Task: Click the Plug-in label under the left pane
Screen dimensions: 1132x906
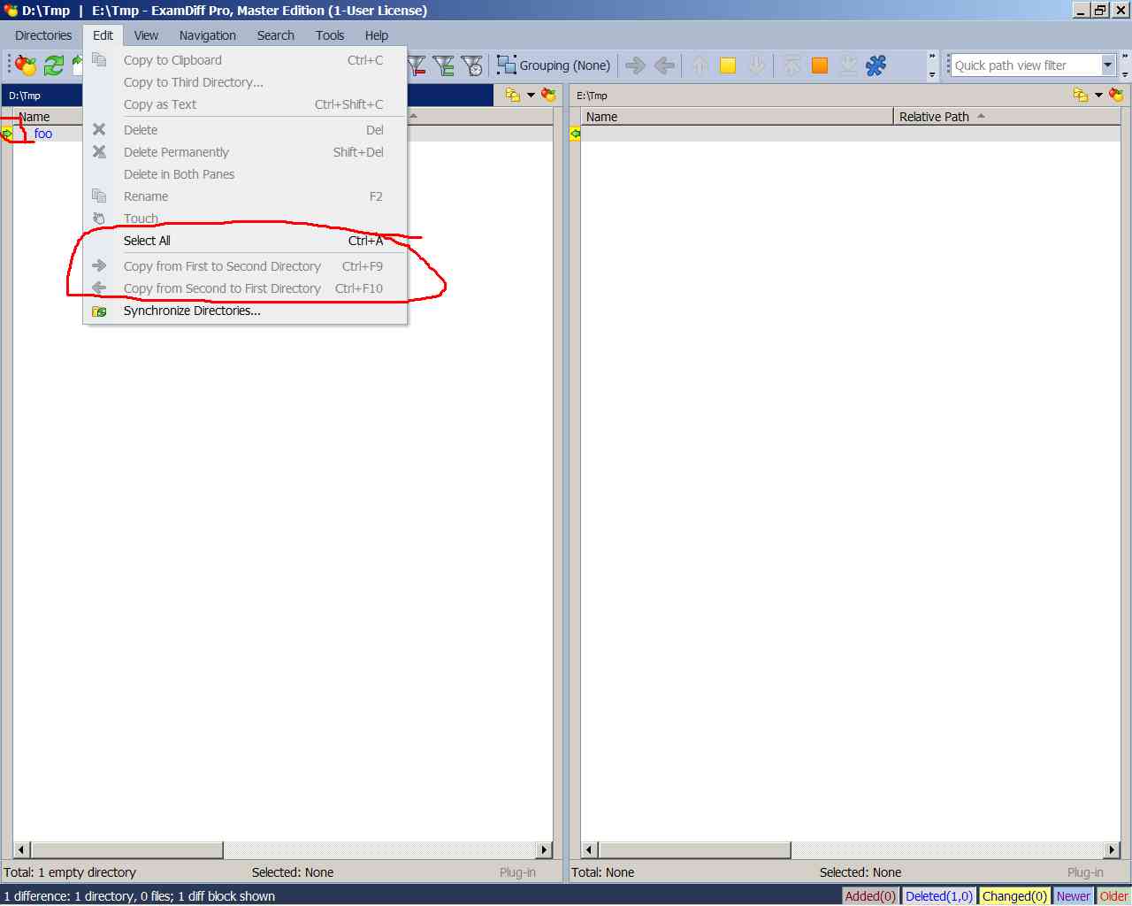Action: [x=517, y=872]
